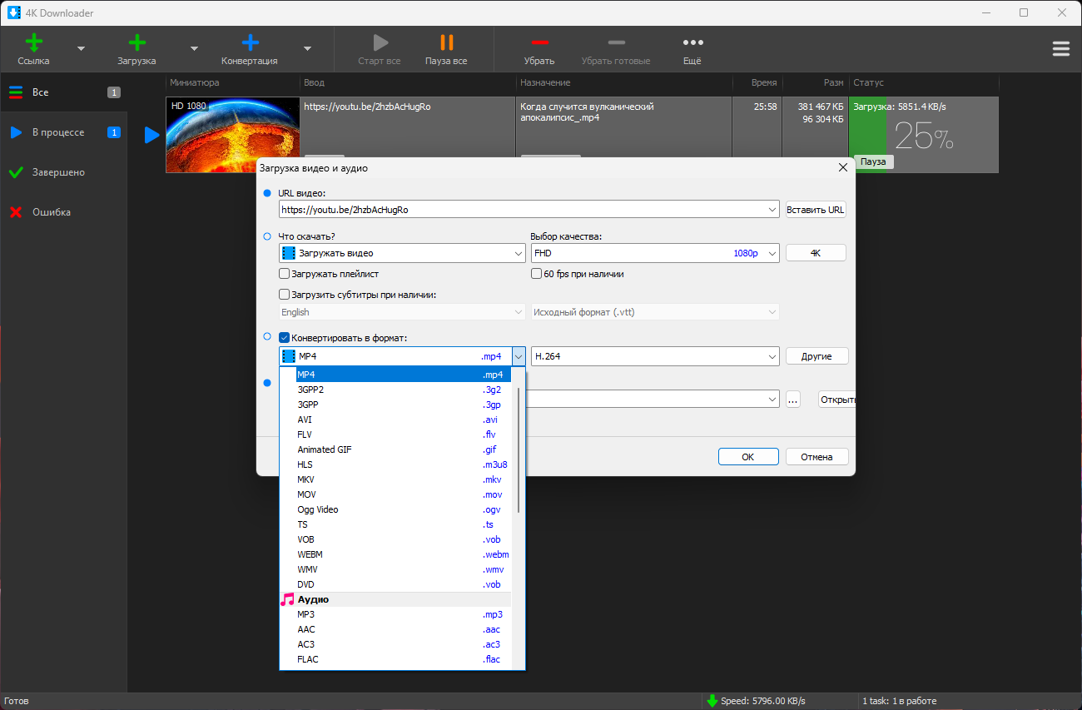Select the Все sidebar filter
1082x710 pixels.
tap(63, 92)
